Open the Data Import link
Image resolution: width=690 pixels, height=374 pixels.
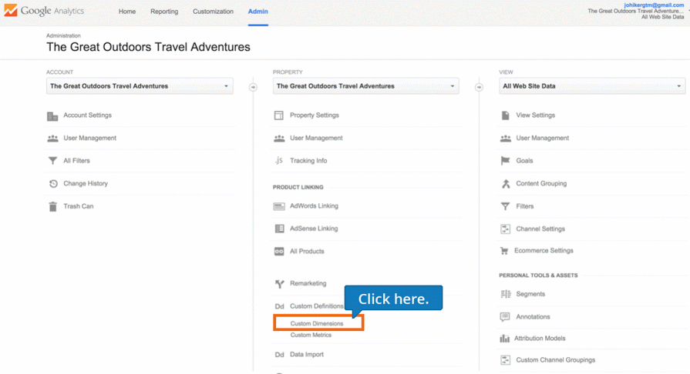[307, 354]
